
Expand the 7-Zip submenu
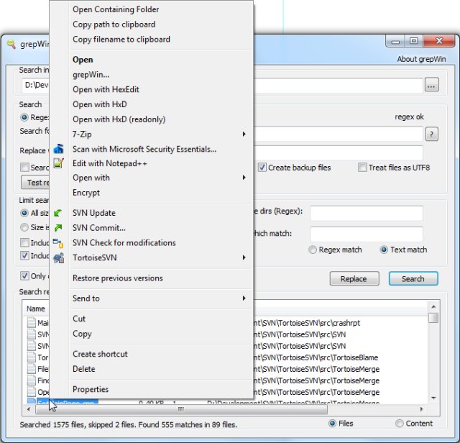[161, 134]
